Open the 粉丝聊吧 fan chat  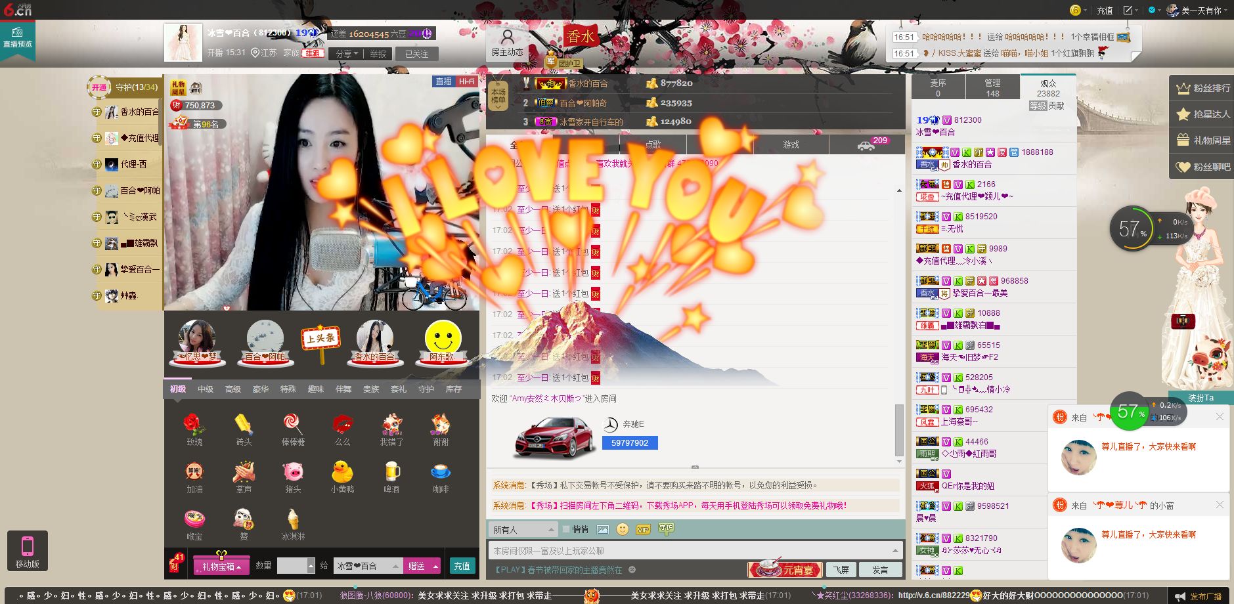(1201, 167)
